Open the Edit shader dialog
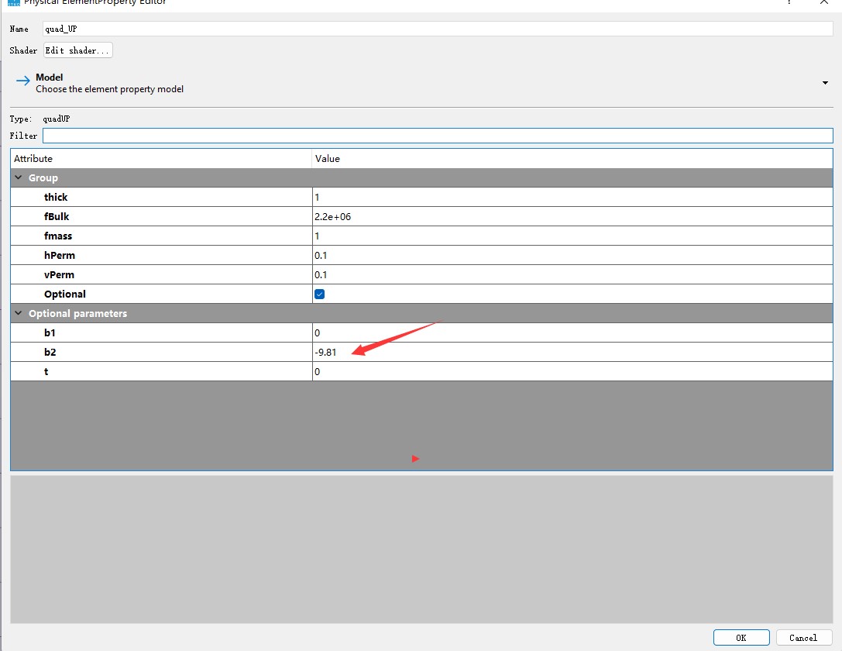 [78, 50]
